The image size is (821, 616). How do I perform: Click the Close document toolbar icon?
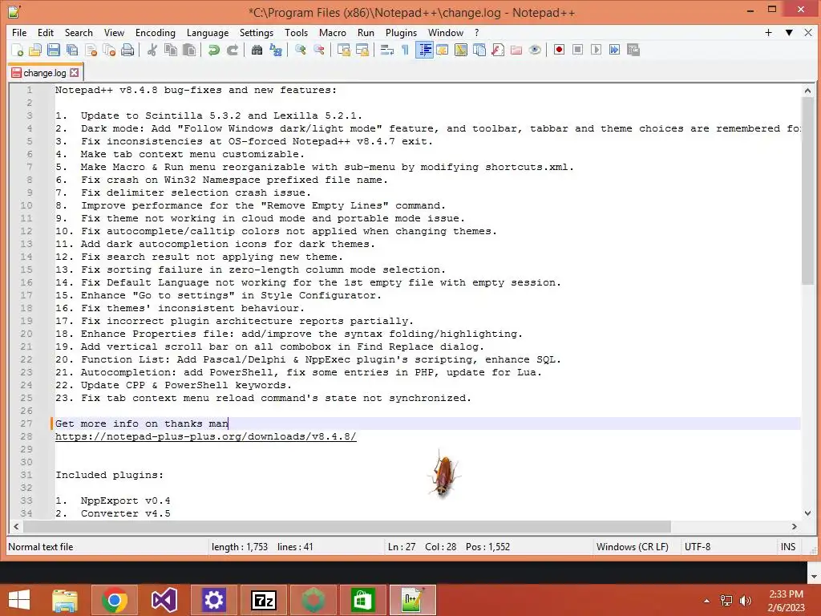coord(91,50)
